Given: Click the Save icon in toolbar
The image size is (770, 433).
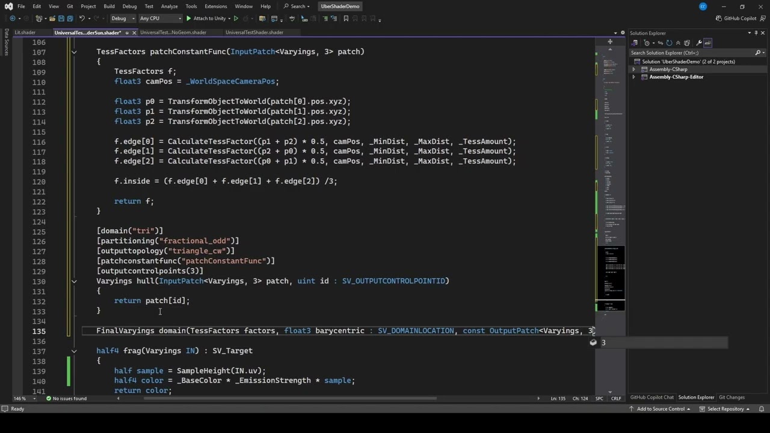Looking at the screenshot, I should pyautogui.click(x=61, y=19).
